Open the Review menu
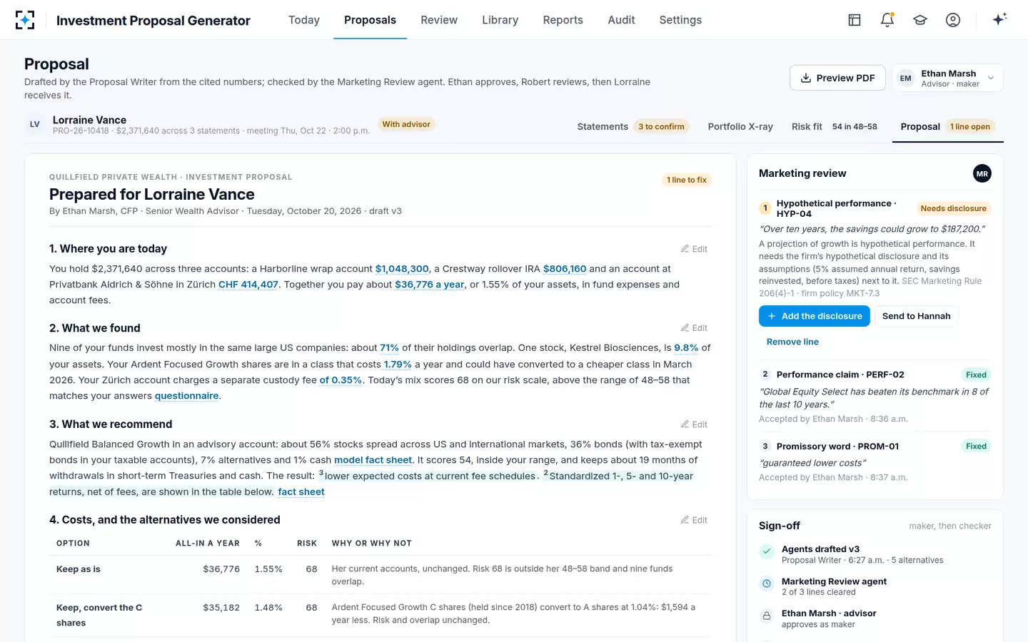This screenshot has width=1028, height=642. 439,20
